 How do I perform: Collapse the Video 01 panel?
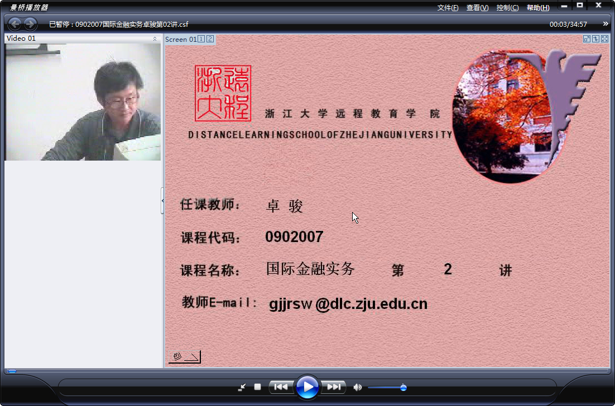tap(155, 39)
